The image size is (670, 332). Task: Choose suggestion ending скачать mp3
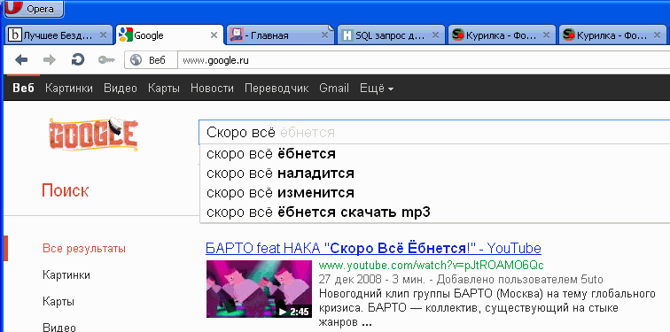pos(435,212)
